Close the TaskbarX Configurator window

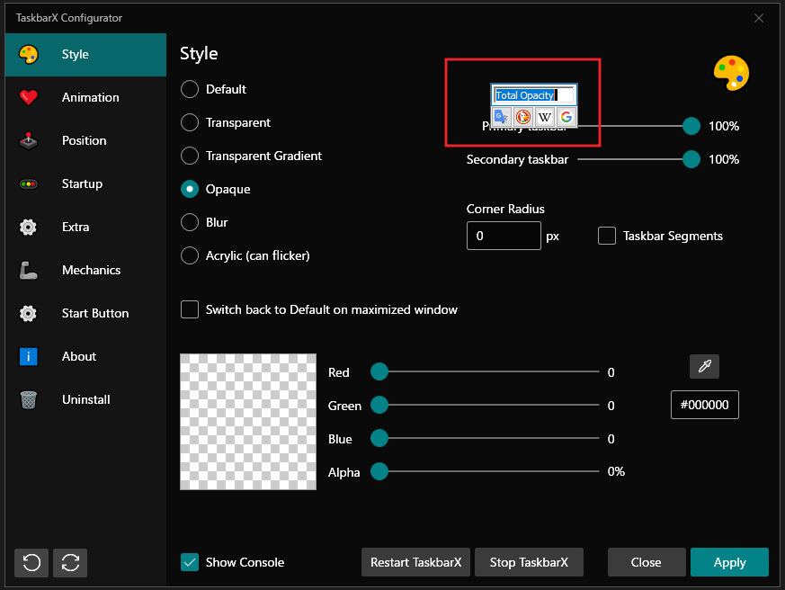pos(759,18)
